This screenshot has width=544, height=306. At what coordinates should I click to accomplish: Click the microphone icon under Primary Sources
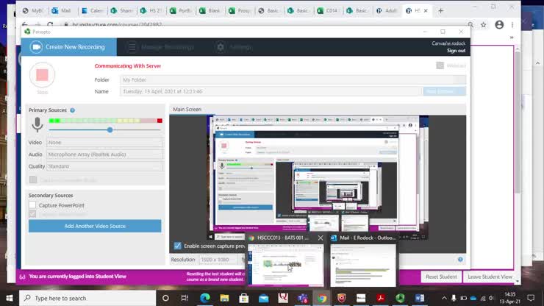pos(37,125)
